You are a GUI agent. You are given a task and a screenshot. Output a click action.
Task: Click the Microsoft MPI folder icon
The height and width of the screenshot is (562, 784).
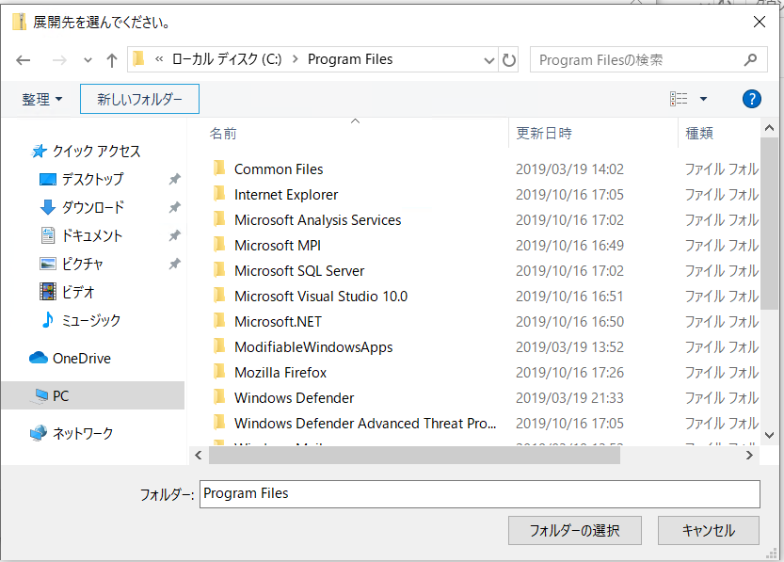tap(219, 245)
